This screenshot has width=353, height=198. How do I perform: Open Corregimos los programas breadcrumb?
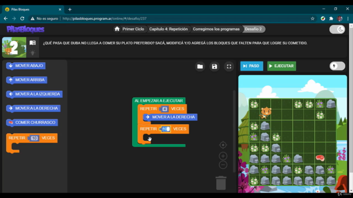(216, 29)
